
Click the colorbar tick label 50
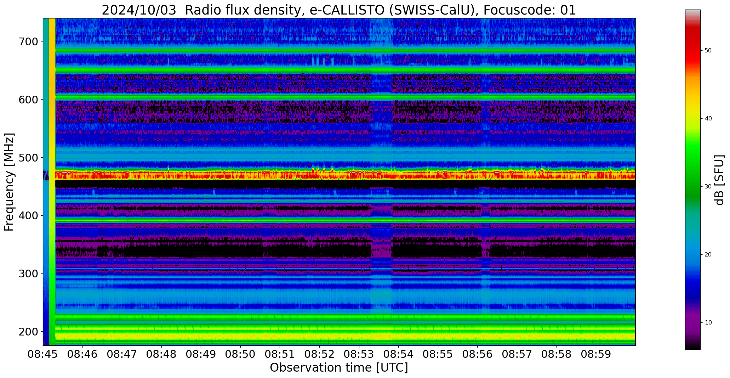pos(708,51)
